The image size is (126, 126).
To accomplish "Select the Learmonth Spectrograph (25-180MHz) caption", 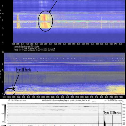I will (x=27, y=47).
